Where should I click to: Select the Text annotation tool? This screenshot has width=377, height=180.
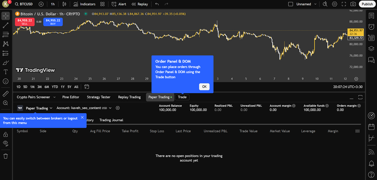click(5, 72)
